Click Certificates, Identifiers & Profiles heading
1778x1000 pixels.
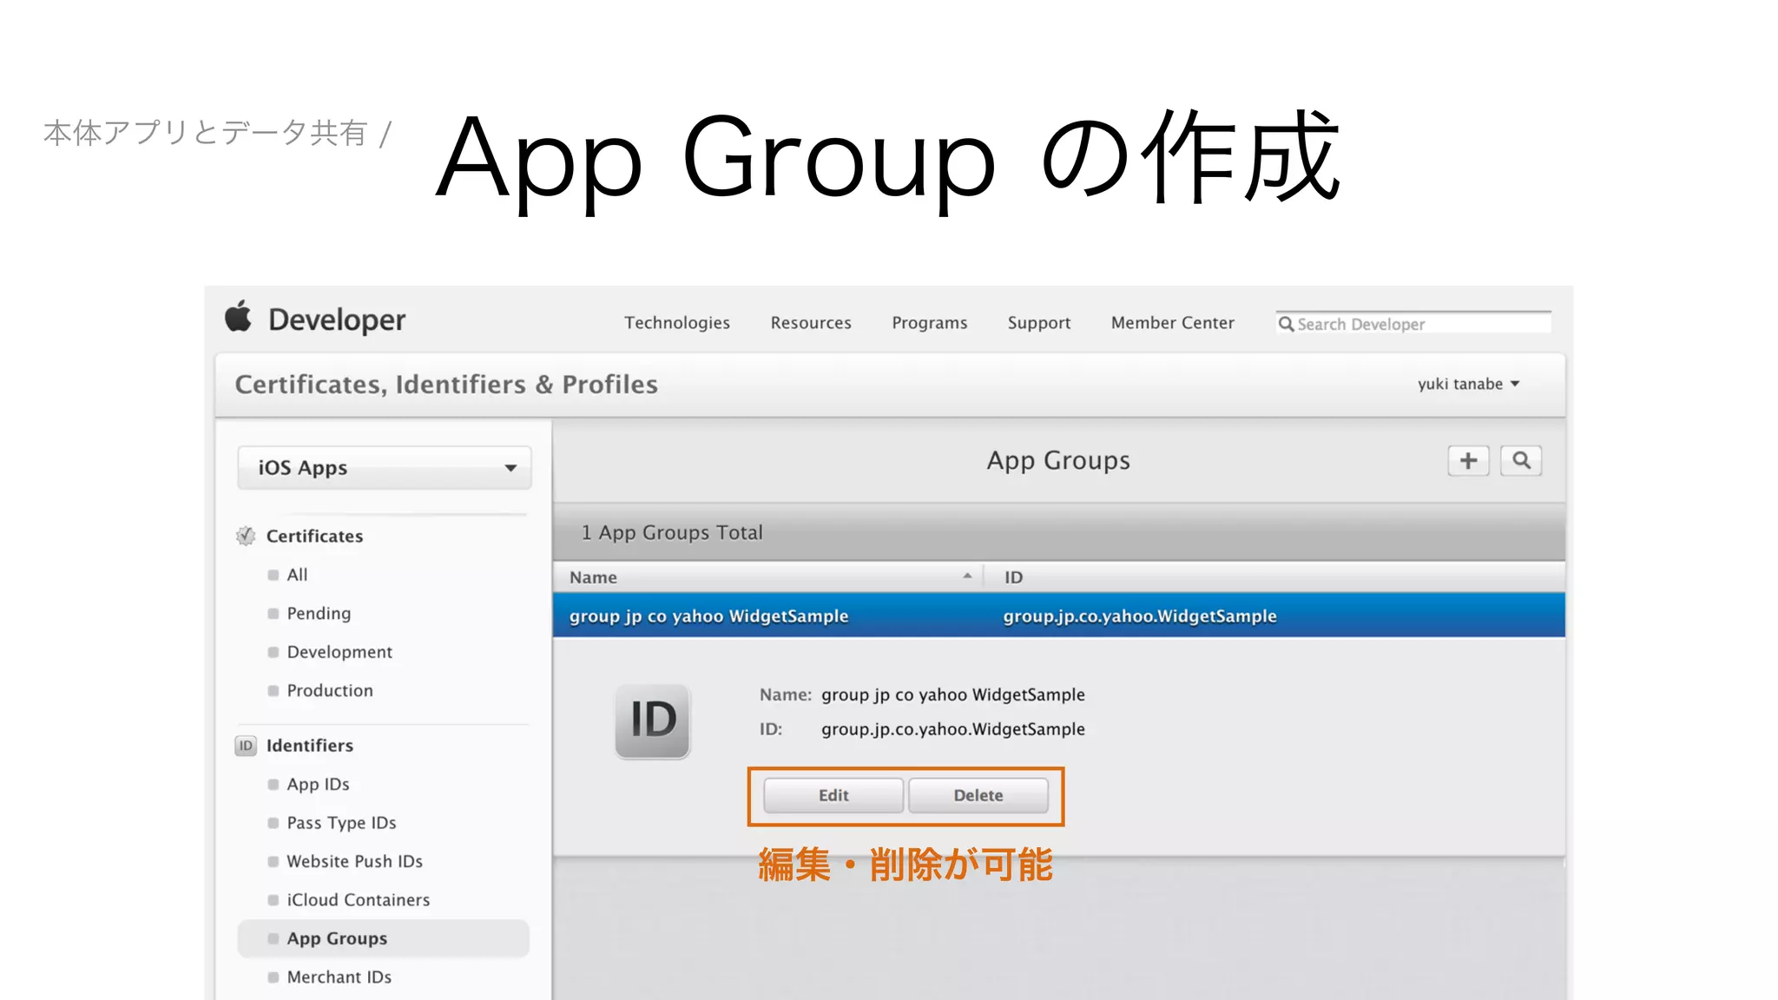tap(446, 385)
